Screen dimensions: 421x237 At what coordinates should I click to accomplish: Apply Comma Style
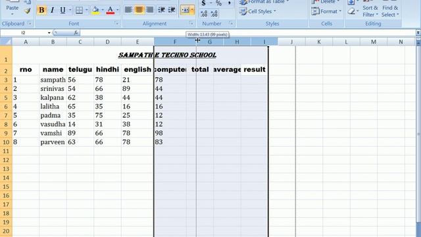point(230,3)
